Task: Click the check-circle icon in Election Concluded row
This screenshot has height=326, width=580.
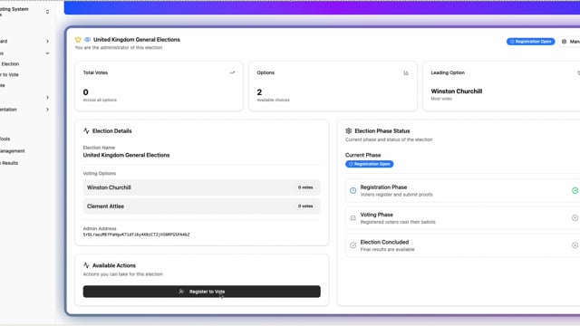Action: 353,245
